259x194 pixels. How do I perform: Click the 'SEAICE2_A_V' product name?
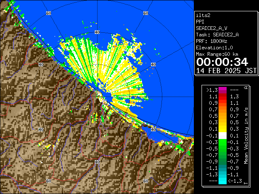212,28
